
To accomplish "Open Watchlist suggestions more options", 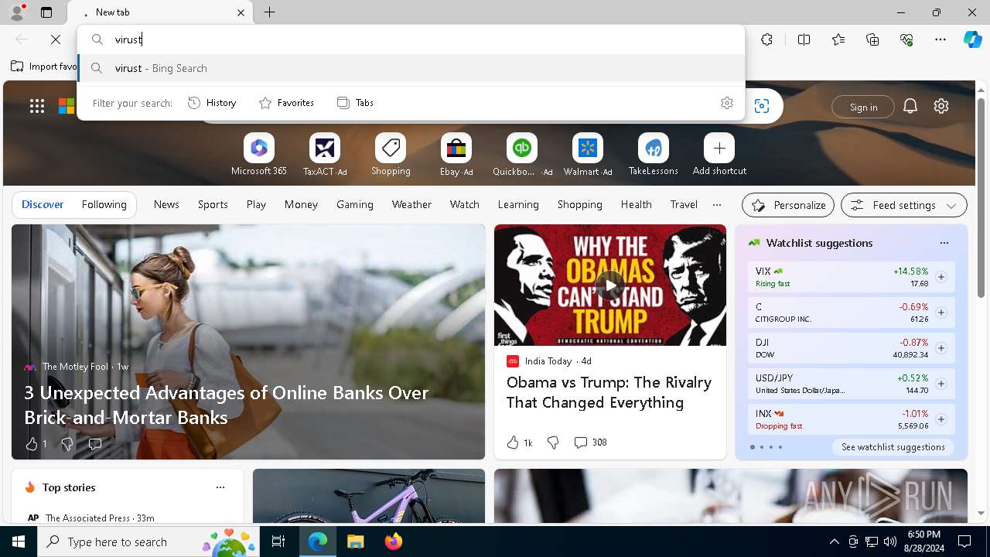I will (944, 243).
